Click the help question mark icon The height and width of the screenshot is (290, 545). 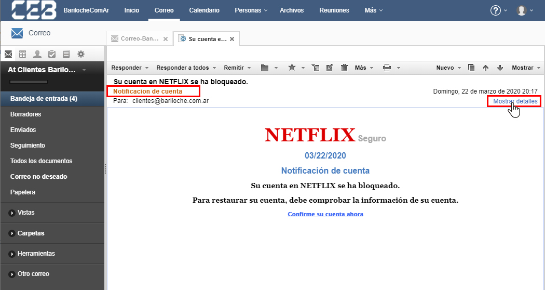tap(495, 10)
